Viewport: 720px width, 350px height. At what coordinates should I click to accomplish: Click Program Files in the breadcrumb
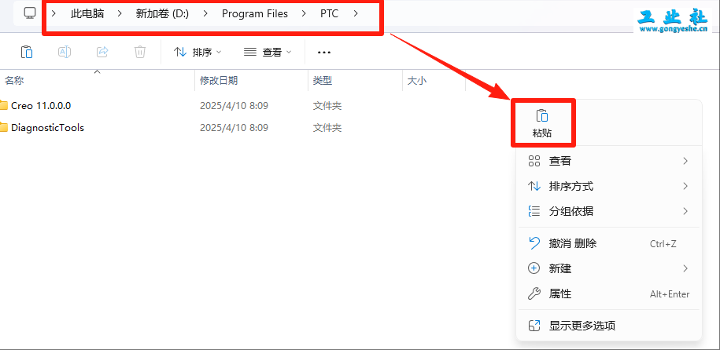click(x=255, y=14)
